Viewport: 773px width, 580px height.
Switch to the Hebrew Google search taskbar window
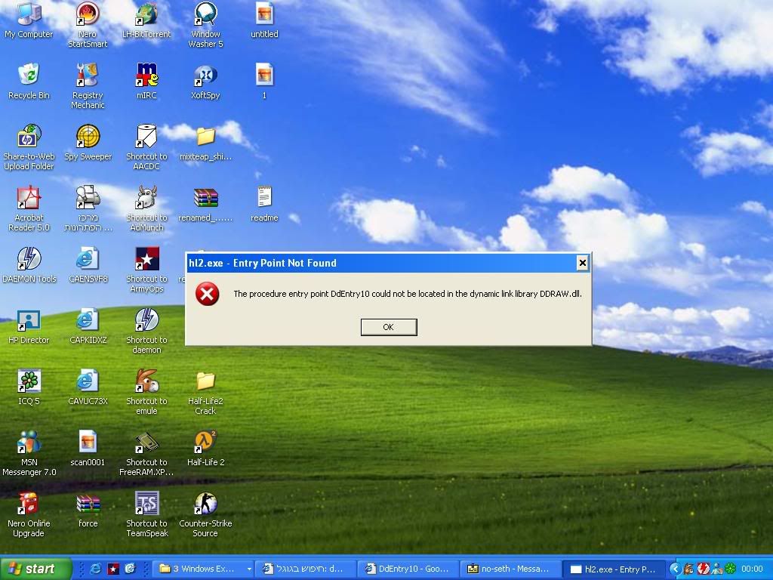click(x=306, y=569)
